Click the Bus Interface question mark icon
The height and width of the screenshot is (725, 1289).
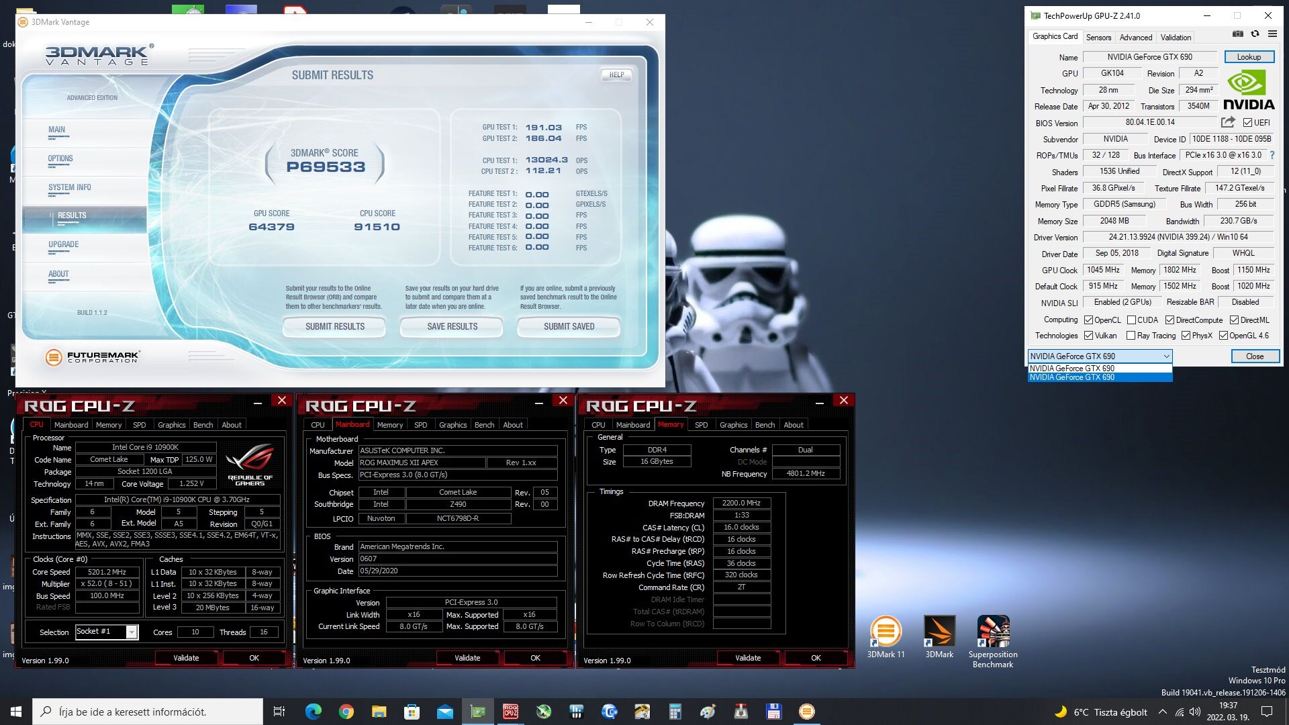[1272, 155]
